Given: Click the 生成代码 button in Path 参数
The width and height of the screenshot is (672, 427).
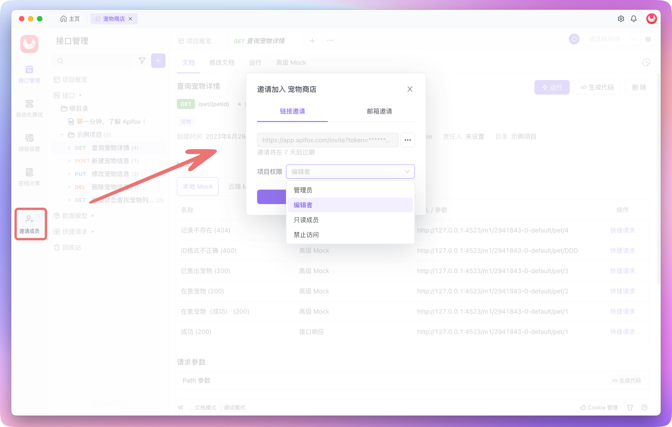Looking at the screenshot, I should pyautogui.click(x=626, y=381).
